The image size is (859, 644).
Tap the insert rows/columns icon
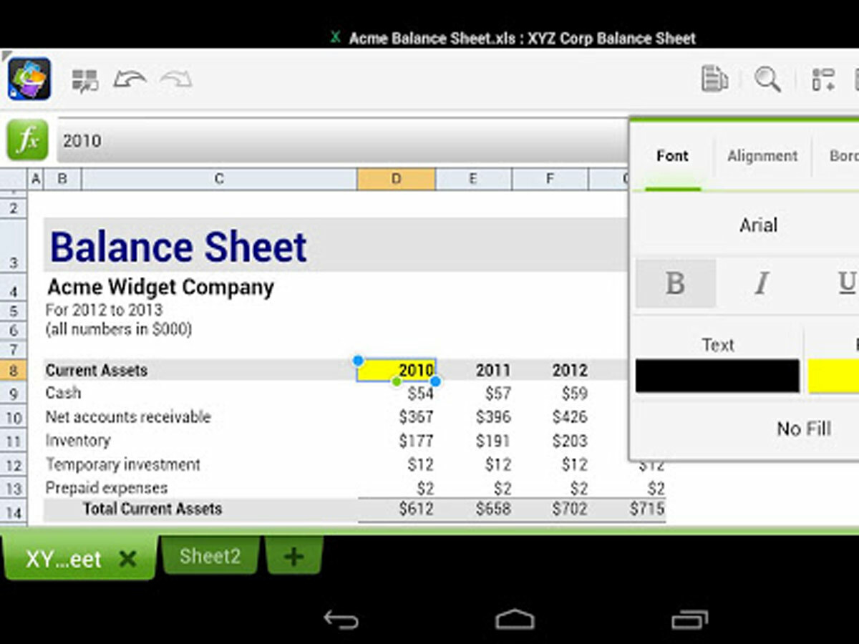(823, 79)
